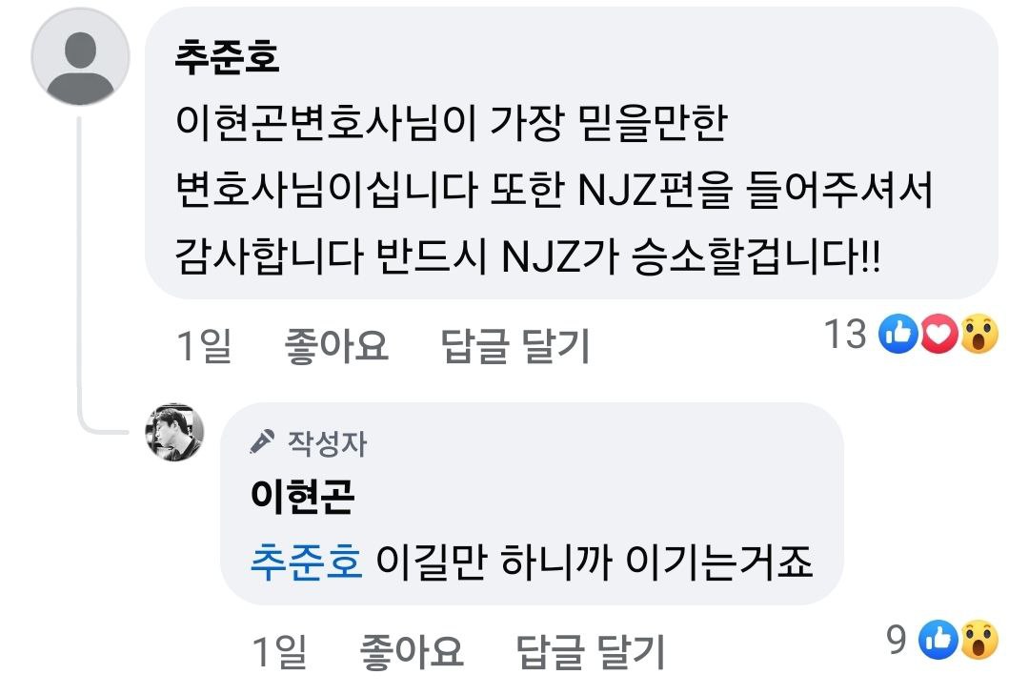Screen dimensions: 1029x695
Task: Click the thumbs-up reaction icon beside 9
Action: tap(938, 639)
